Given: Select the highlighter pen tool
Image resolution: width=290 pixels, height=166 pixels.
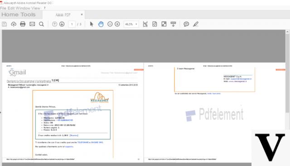Looking at the screenshot, I should coord(196,24).
